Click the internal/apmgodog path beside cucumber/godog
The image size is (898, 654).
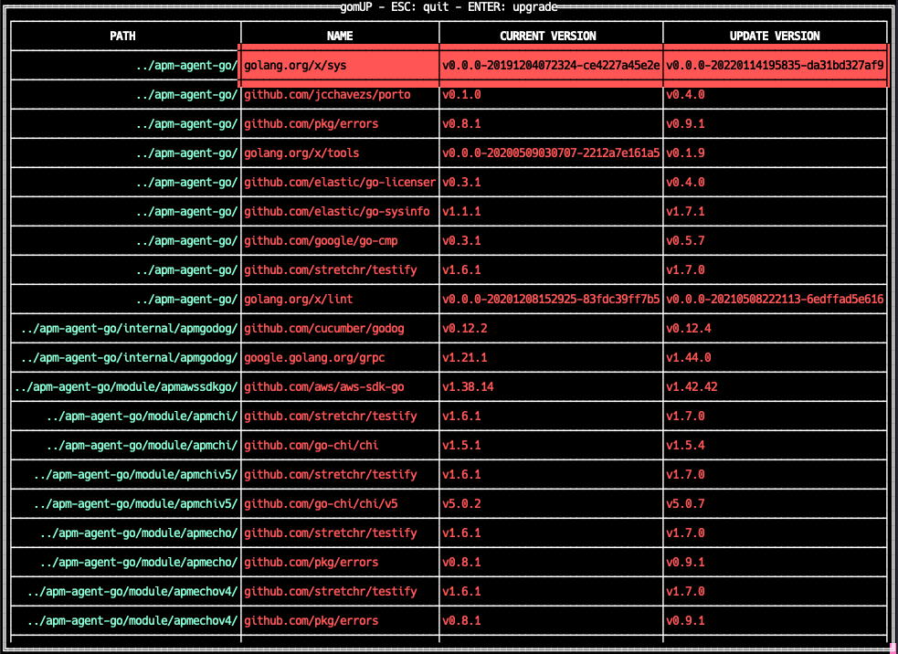129,328
